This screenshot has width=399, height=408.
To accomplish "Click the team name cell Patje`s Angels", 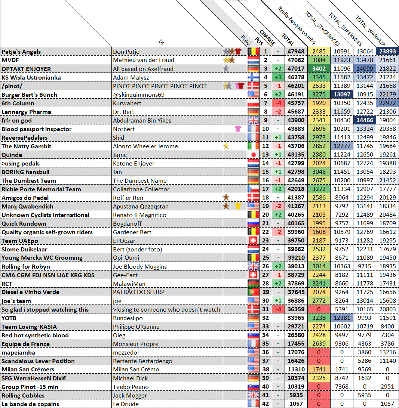I will click(56, 52).
